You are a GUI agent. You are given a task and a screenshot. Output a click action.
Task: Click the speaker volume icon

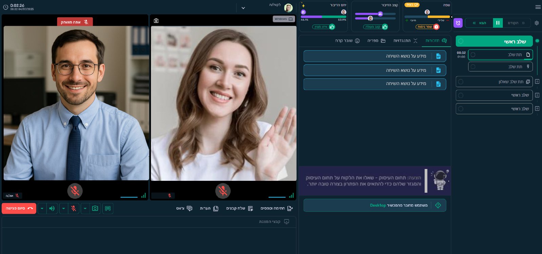(x=52, y=209)
